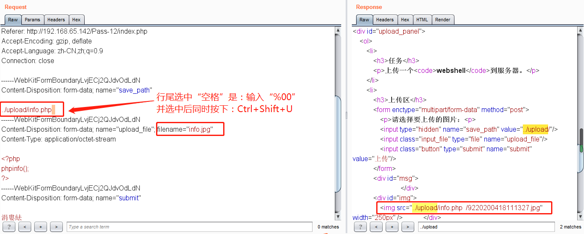Viewport: 584px width, 234px height.
Task: Click the name="save_path" Content-Disposition line
Action: [x=77, y=90]
